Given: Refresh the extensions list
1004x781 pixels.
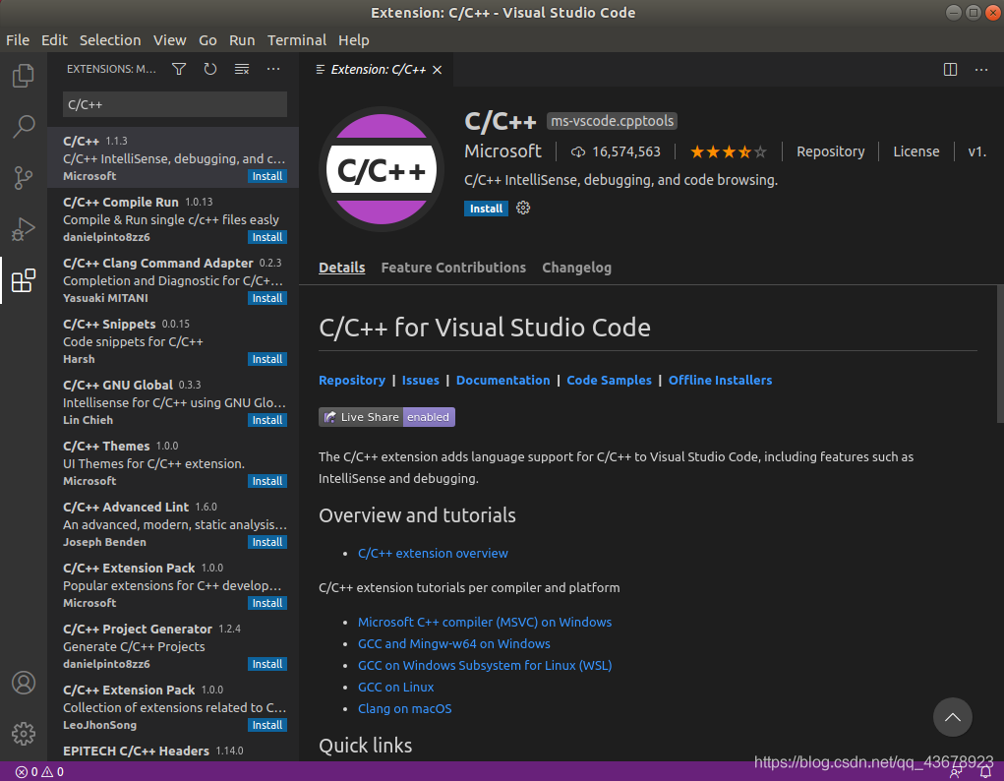Looking at the screenshot, I should tap(210, 69).
